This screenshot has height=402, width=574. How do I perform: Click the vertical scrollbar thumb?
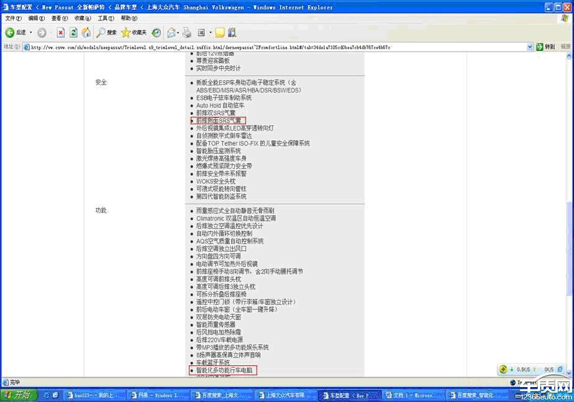569,249
